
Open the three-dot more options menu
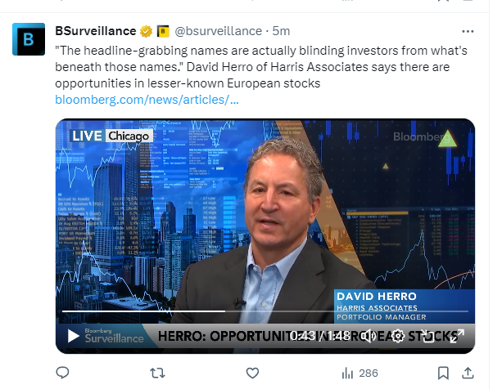tap(468, 31)
